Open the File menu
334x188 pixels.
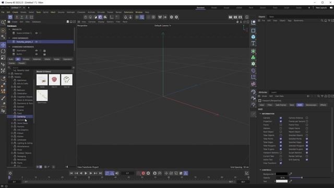pyautogui.click(x=3, y=13)
